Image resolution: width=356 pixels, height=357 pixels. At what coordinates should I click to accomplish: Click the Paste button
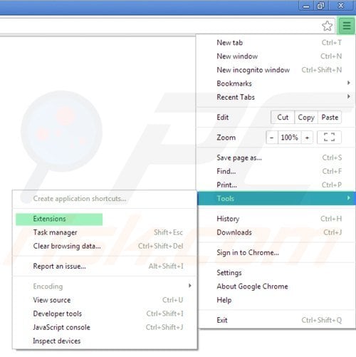click(x=330, y=118)
